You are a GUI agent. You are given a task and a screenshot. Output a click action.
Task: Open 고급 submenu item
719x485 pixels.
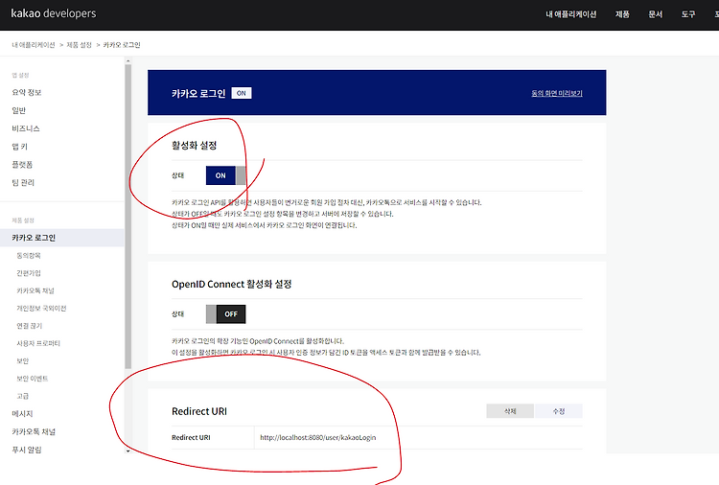[x=22, y=396]
